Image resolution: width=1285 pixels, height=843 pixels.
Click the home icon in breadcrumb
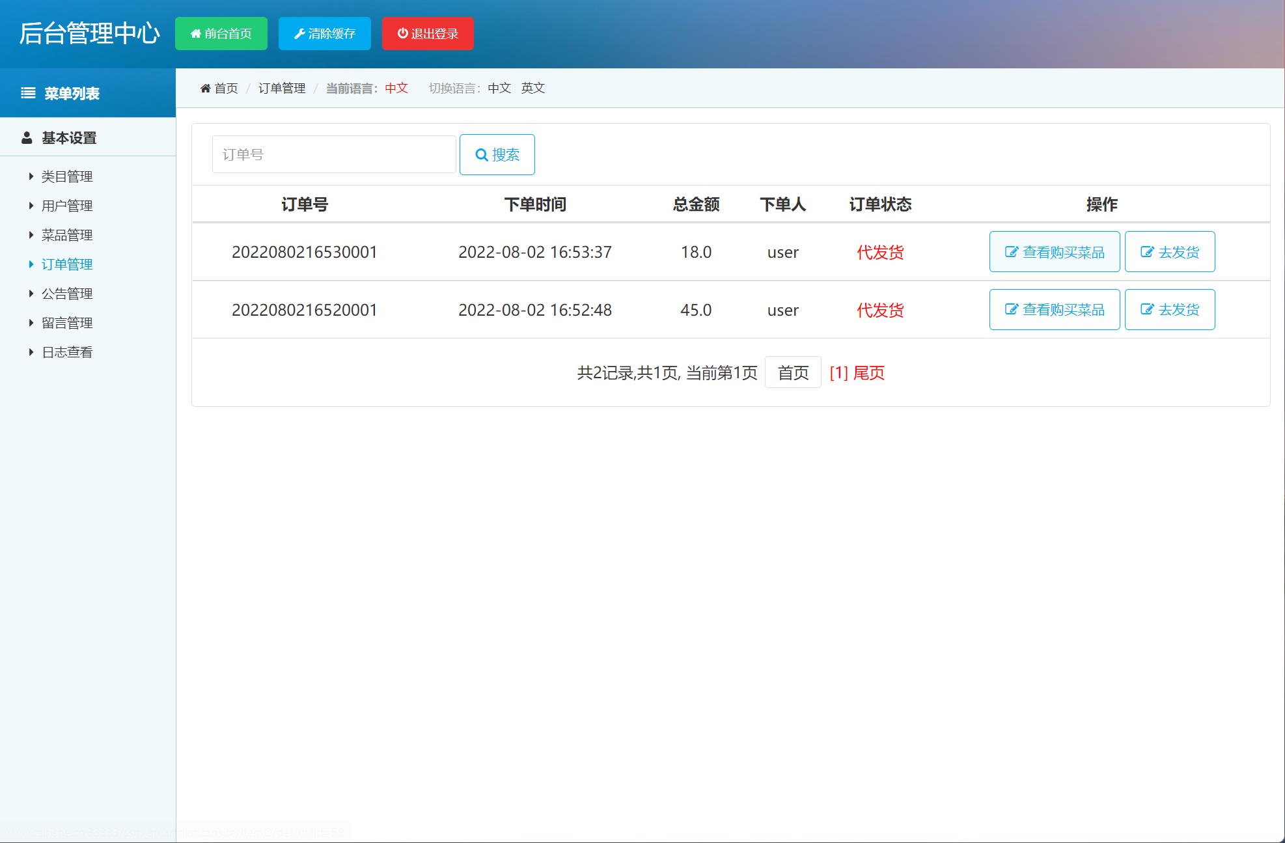point(205,88)
